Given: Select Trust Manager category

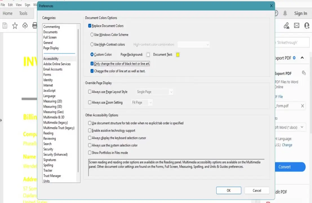Looking at the screenshot, I should (52, 176).
